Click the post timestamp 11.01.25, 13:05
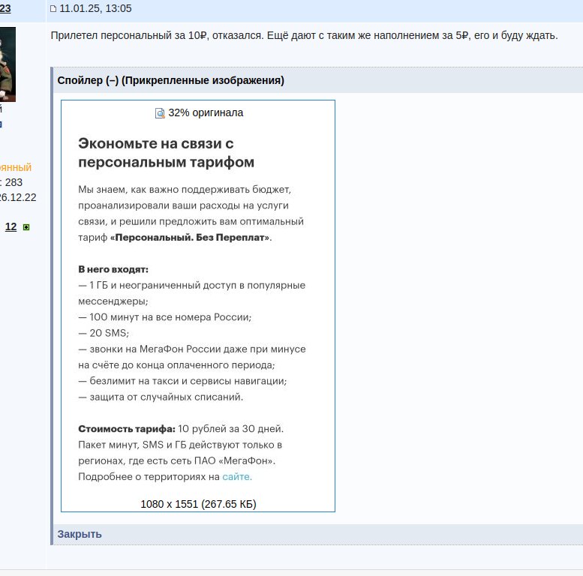The width and height of the screenshot is (583, 576). point(95,8)
